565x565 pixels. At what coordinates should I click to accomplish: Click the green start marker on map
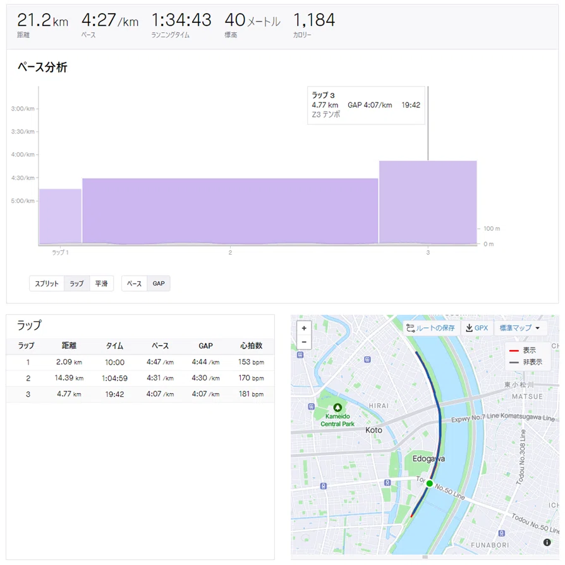pos(429,483)
